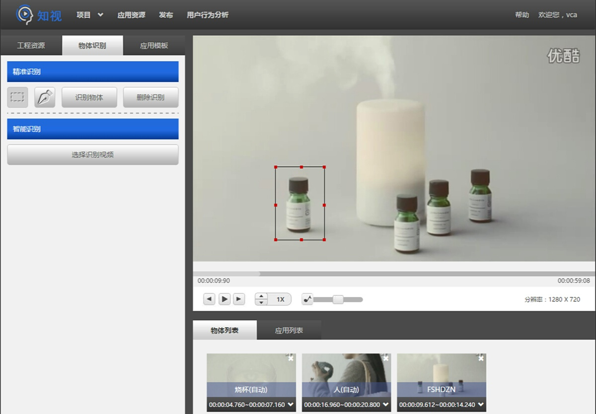The image size is (596, 414).
Task: Click the next frame button
Action: pyautogui.click(x=239, y=299)
